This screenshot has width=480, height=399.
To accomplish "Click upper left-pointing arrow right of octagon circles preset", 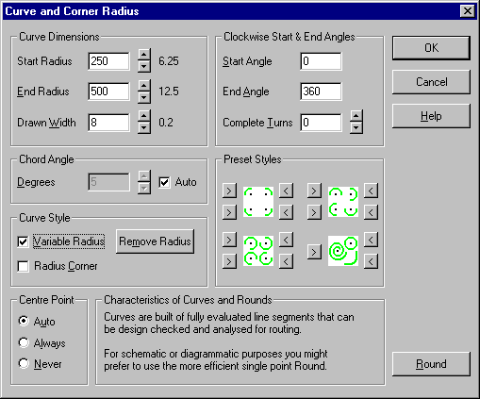I will [286, 240].
